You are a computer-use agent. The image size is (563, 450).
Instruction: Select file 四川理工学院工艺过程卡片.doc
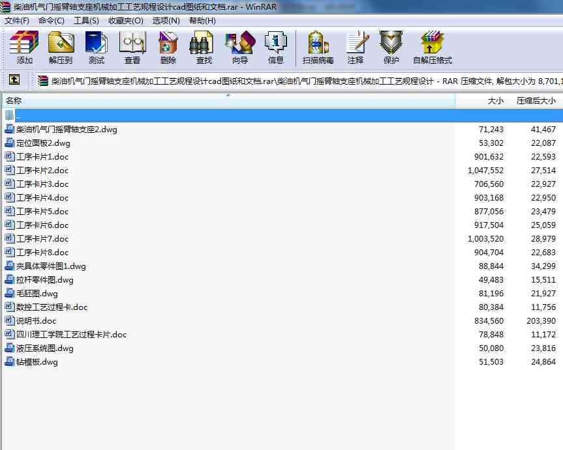[72, 334]
